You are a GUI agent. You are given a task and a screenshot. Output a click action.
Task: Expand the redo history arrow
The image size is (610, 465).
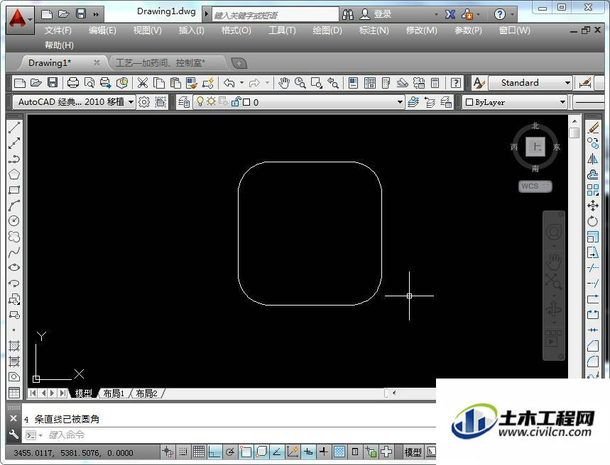[267, 83]
